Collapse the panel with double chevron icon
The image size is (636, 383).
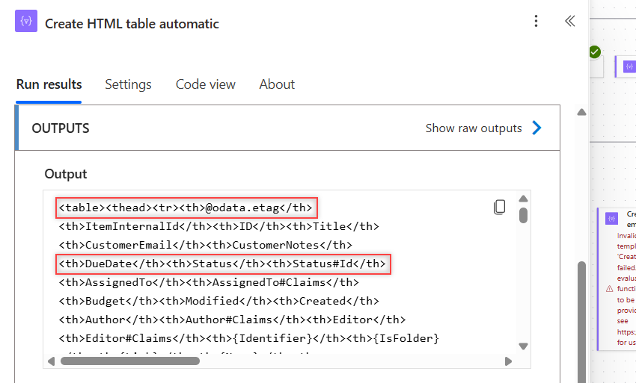tap(570, 21)
